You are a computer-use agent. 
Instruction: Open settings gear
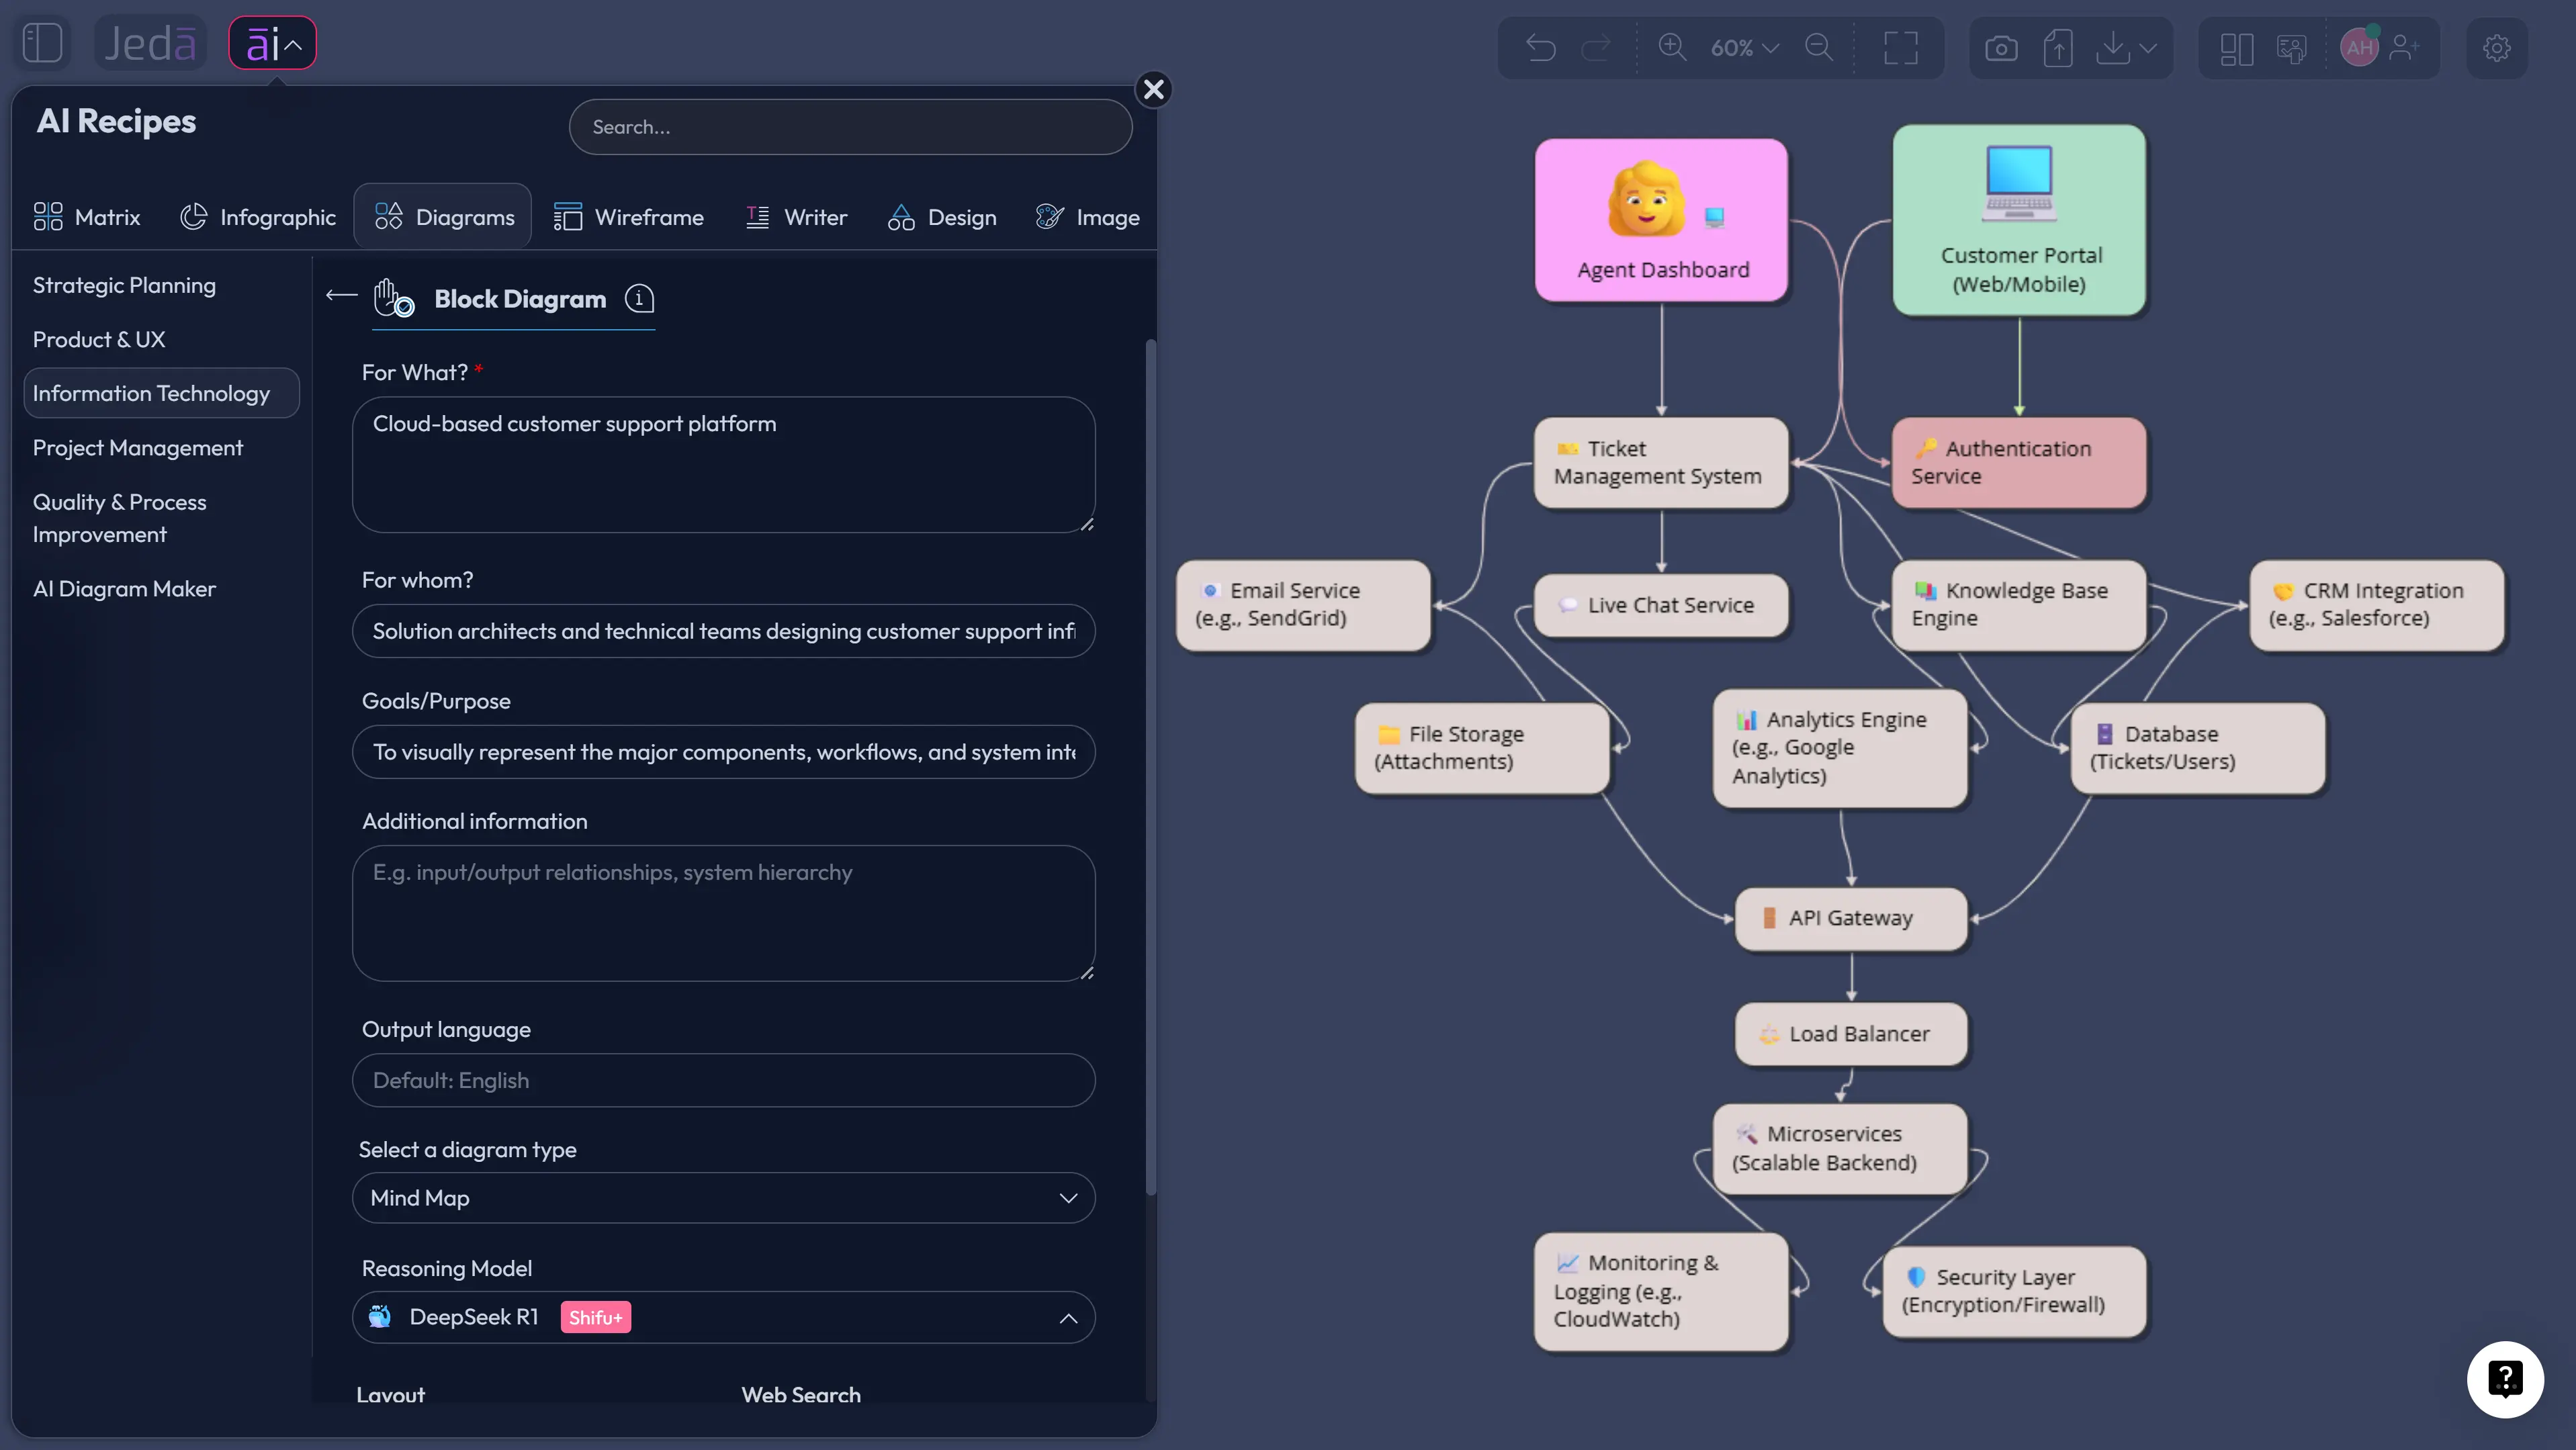(2496, 47)
